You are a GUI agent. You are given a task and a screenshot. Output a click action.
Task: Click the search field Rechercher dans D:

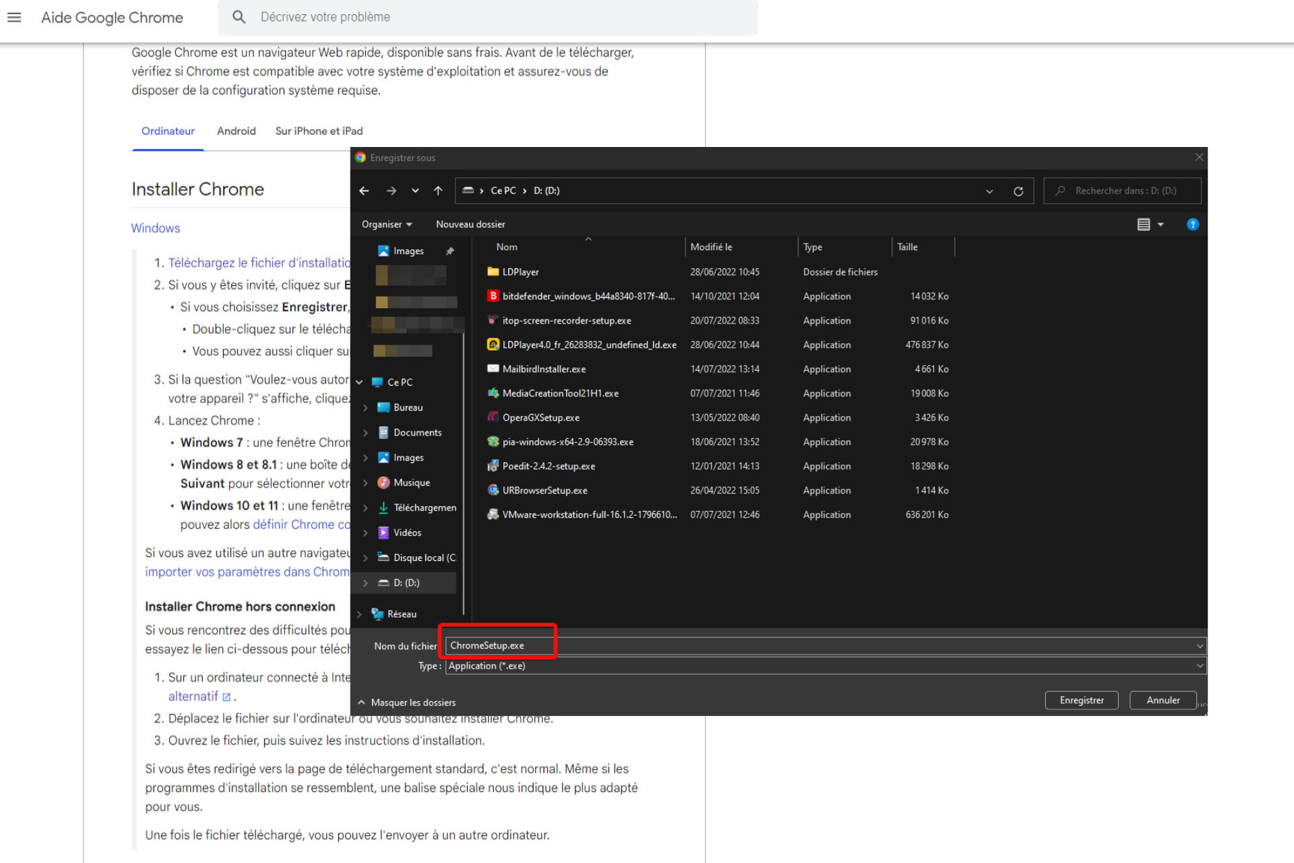click(1122, 191)
